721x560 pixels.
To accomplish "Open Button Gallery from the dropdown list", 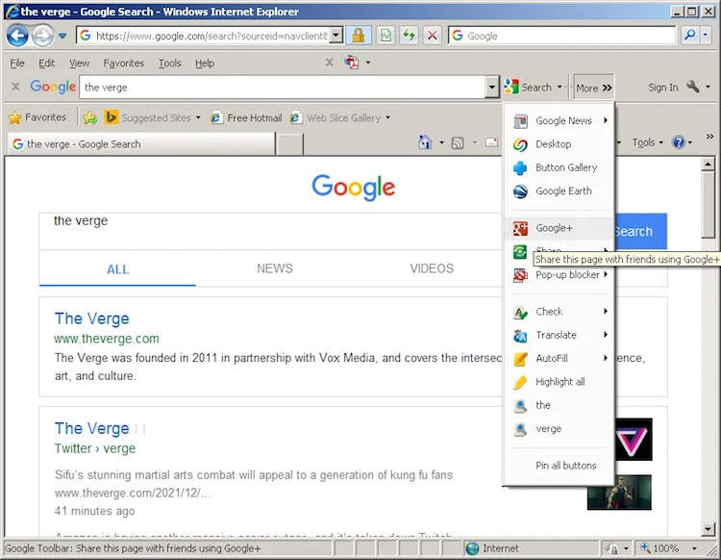I will [565, 167].
